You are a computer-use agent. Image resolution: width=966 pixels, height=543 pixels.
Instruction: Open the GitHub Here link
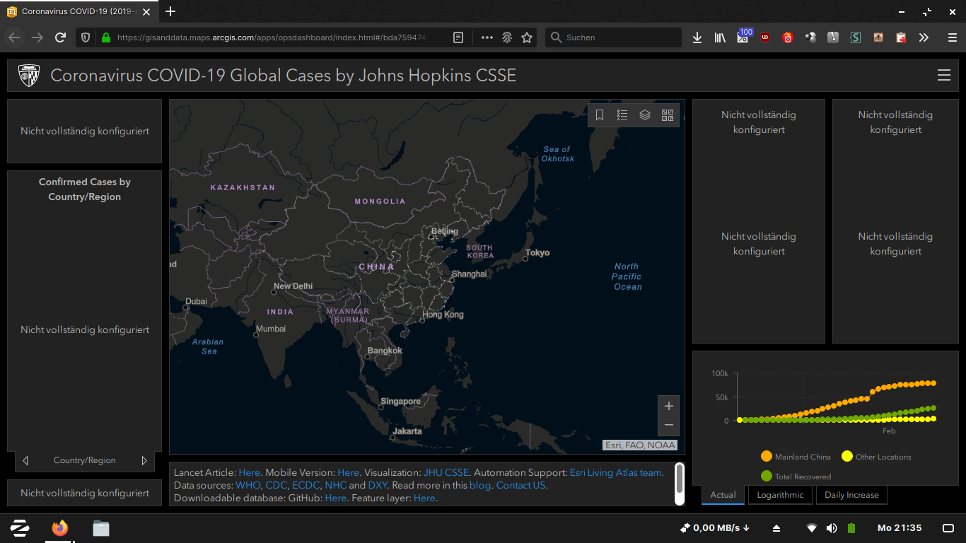tap(335, 498)
